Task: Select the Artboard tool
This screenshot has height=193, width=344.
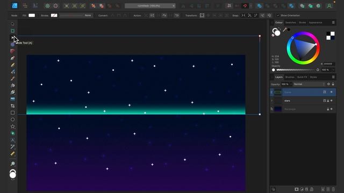Action: [x=13, y=31]
